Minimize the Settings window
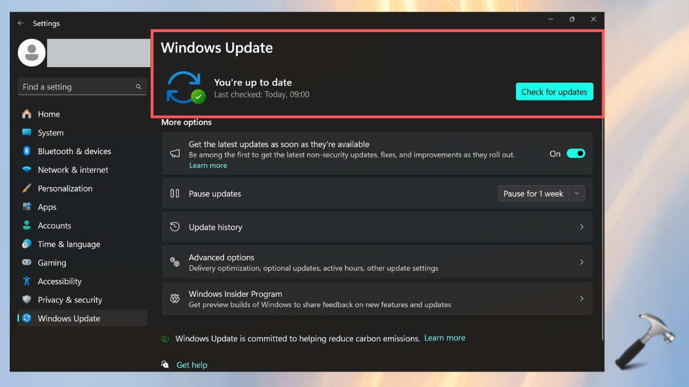Image resolution: width=689 pixels, height=387 pixels. [551, 19]
